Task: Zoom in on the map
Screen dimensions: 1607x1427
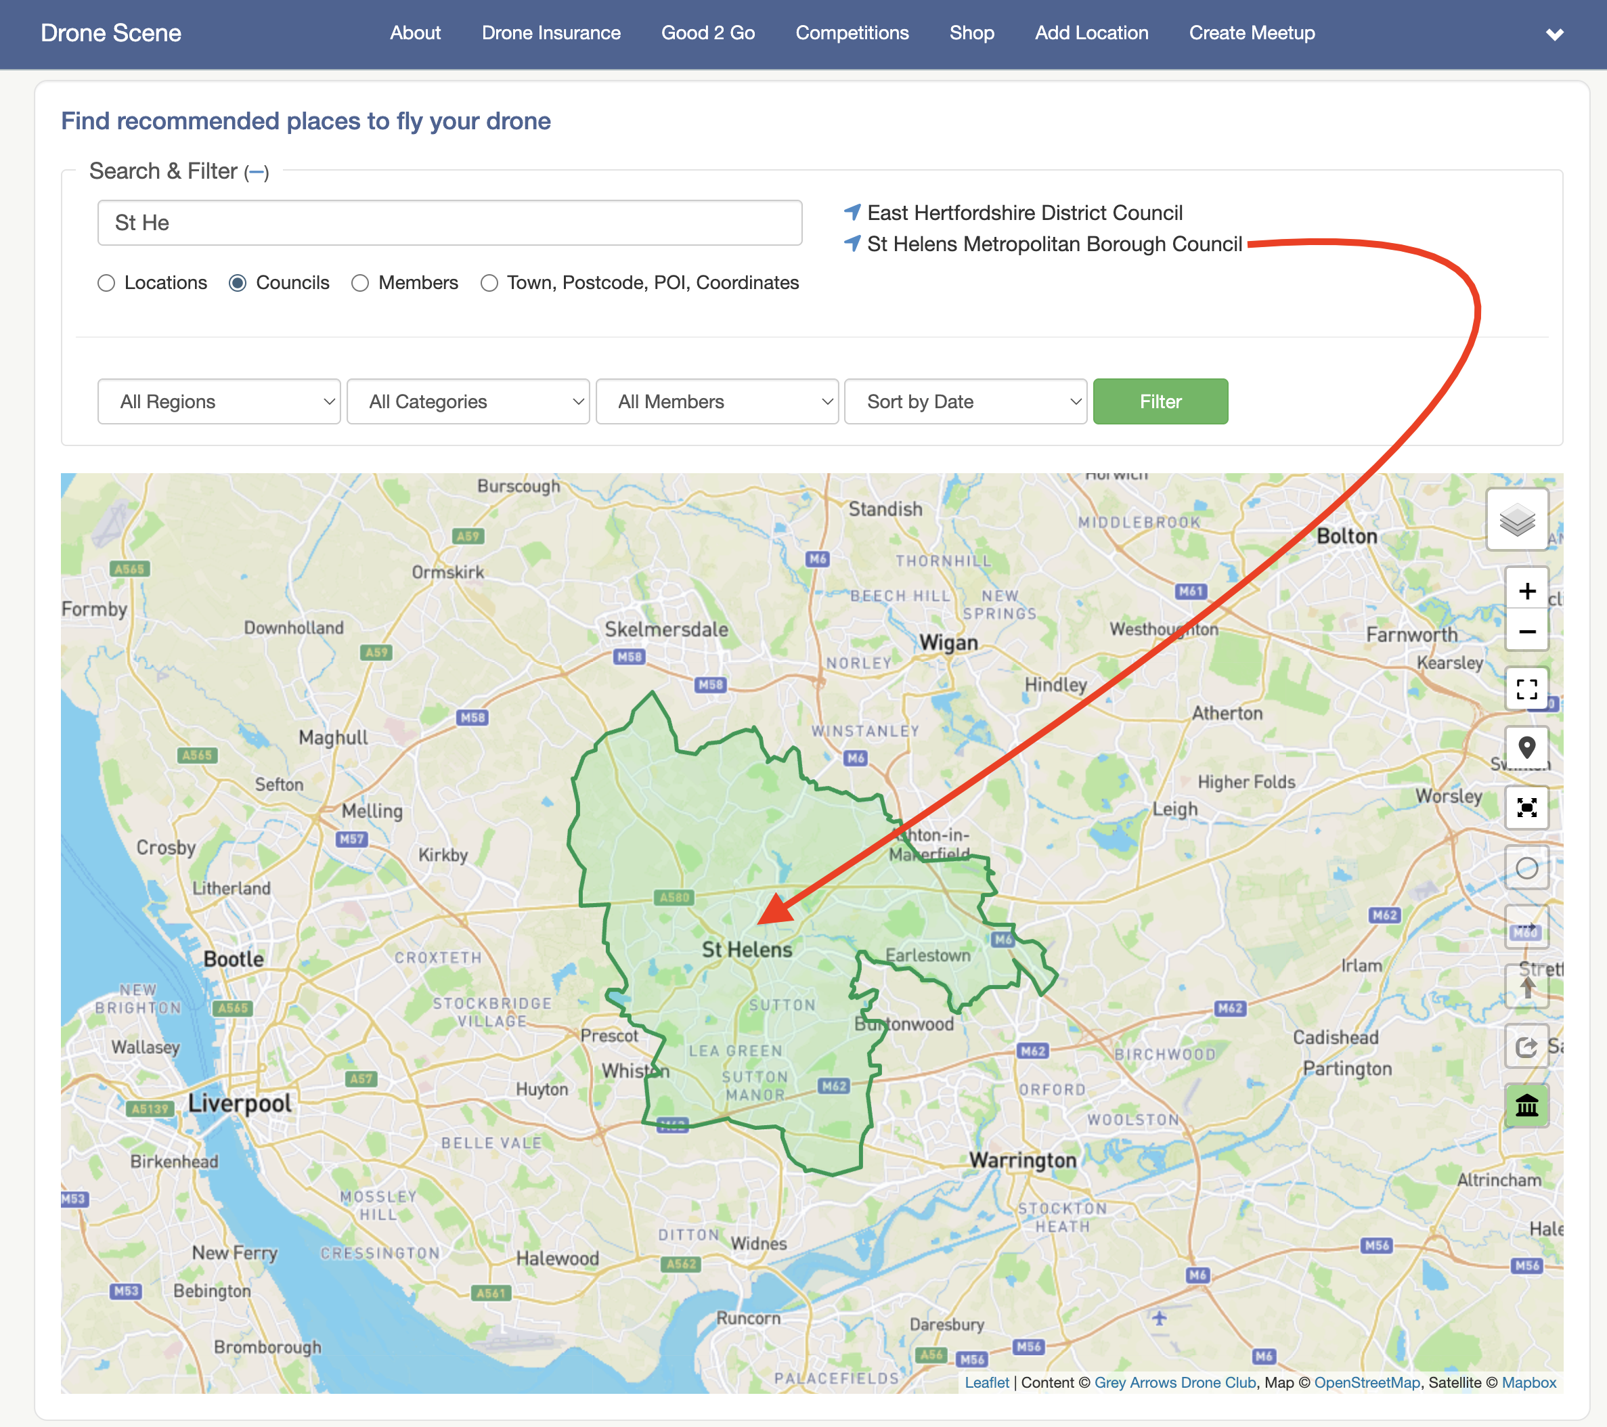Action: [x=1526, y=590]
